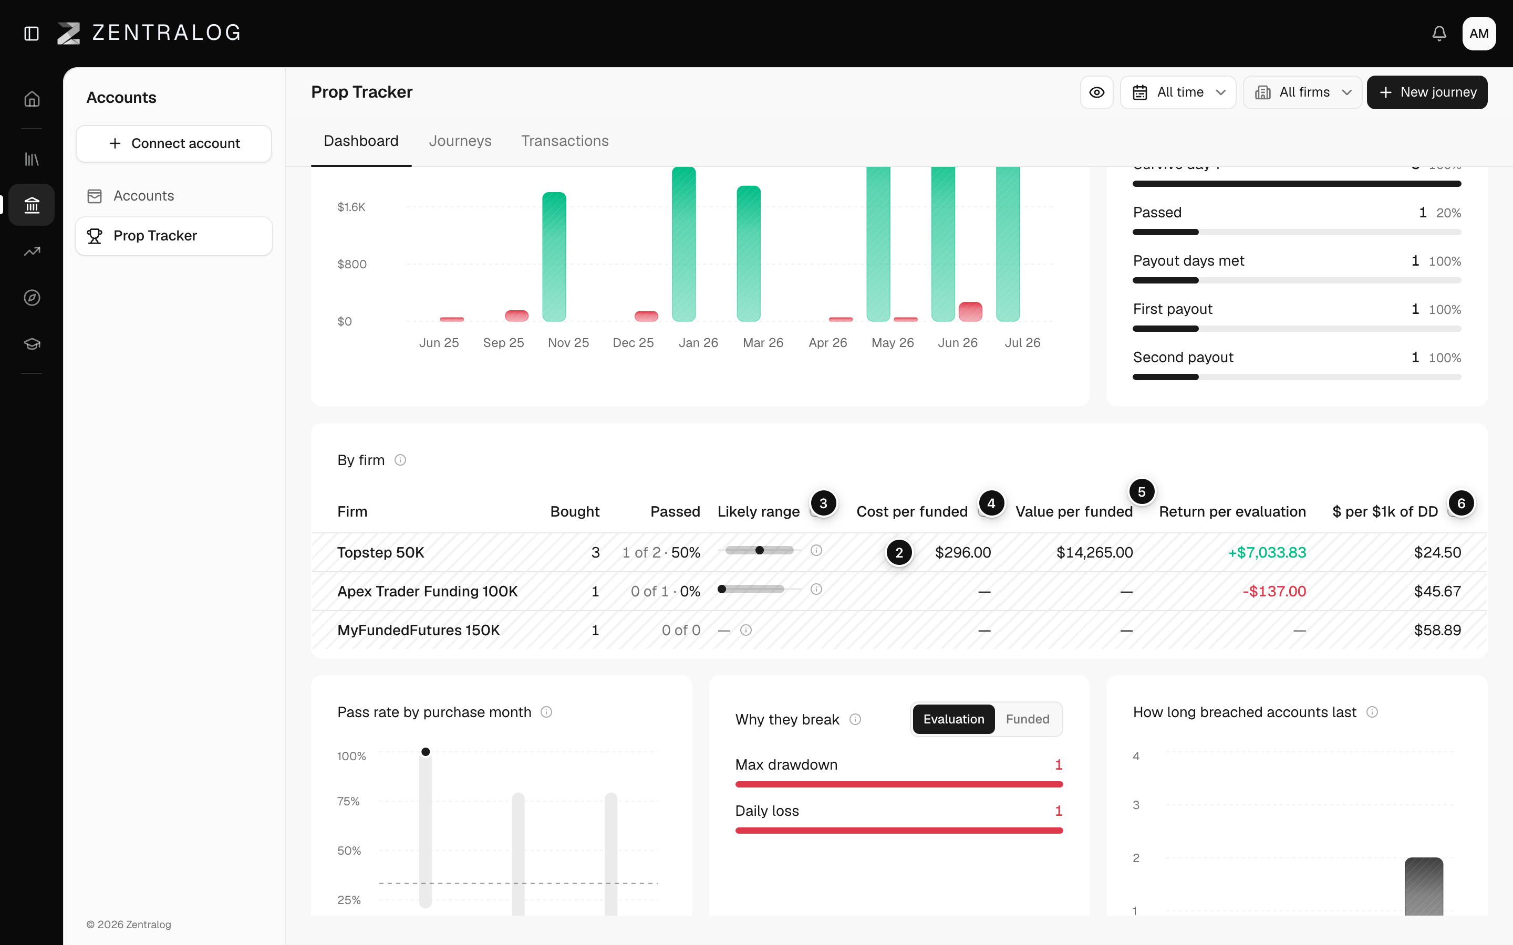Open the Apex Trader Funding 100K row
1513x945 pixels.
tap(899, 591)
